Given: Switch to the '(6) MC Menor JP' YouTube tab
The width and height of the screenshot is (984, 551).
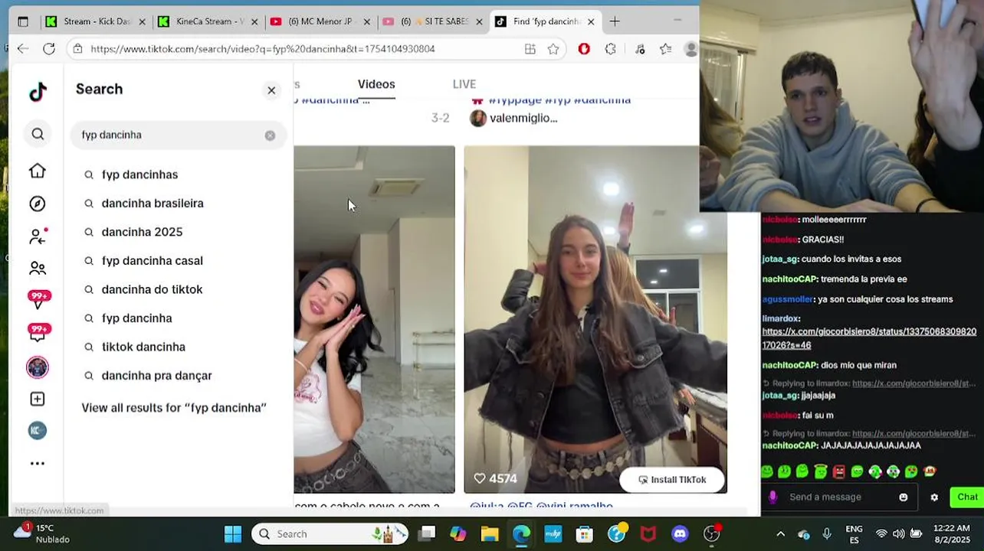Looking at the screenshot, I should 320,21.
